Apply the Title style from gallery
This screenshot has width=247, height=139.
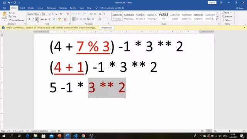click(x=164, y=16)
